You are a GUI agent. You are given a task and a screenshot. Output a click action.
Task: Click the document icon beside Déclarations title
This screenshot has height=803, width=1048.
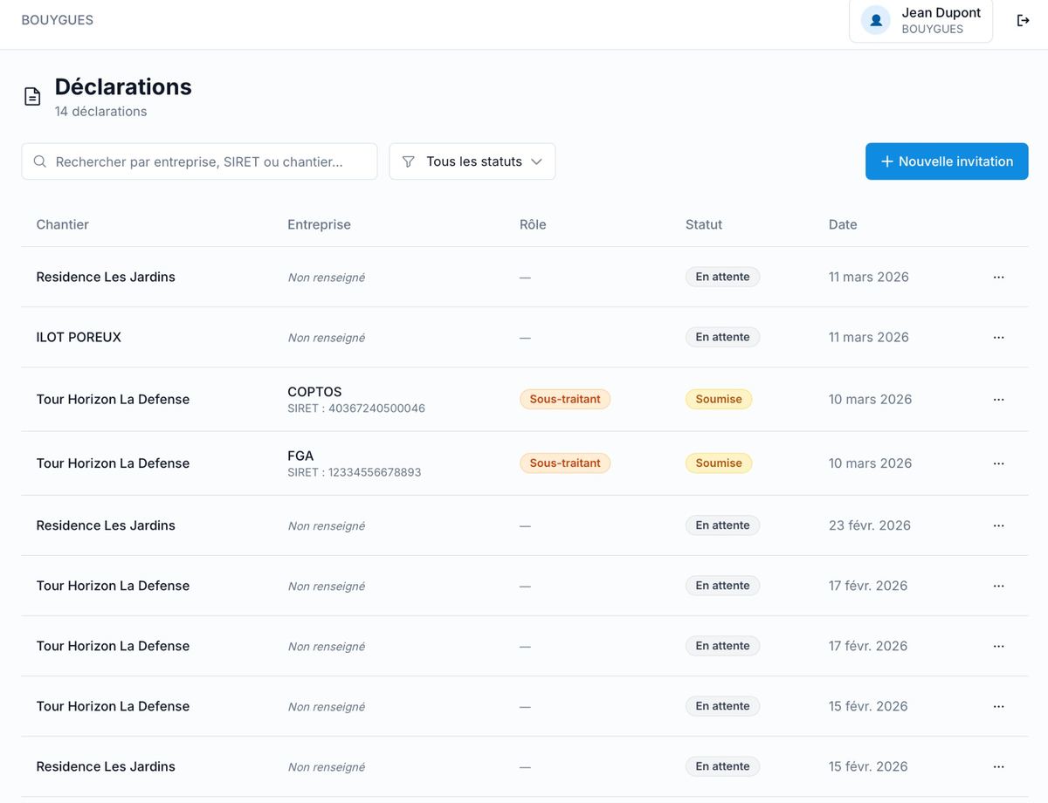click(x=32, y=97)
